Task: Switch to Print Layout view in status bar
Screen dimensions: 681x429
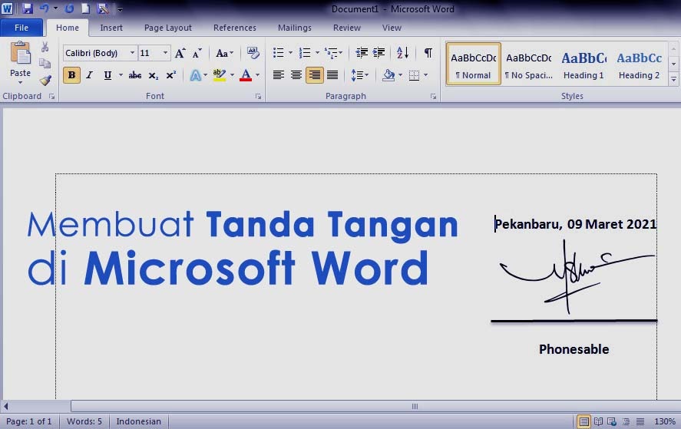Action: [x=583, y=421]
